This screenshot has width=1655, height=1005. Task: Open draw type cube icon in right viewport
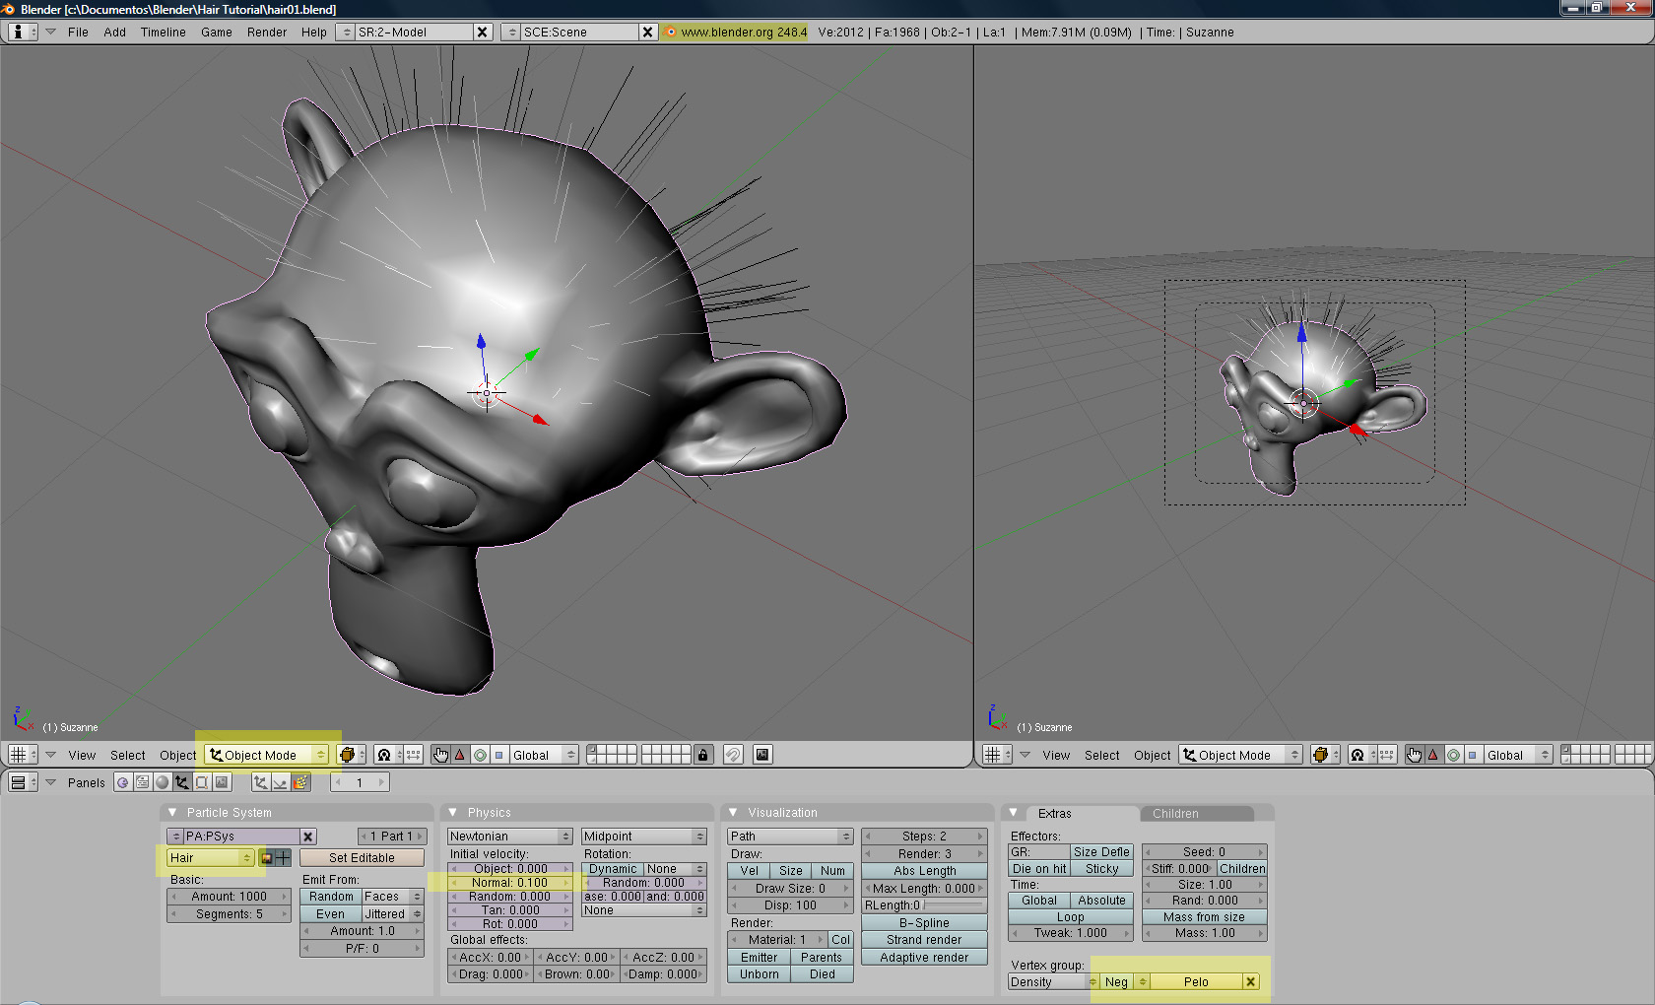1325,755
